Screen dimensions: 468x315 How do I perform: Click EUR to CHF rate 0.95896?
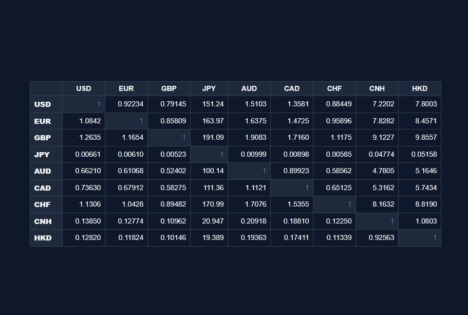click(x=334, y=121)
